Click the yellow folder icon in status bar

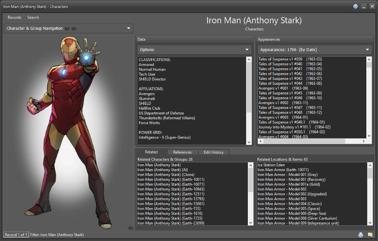[x=370, y=235]
